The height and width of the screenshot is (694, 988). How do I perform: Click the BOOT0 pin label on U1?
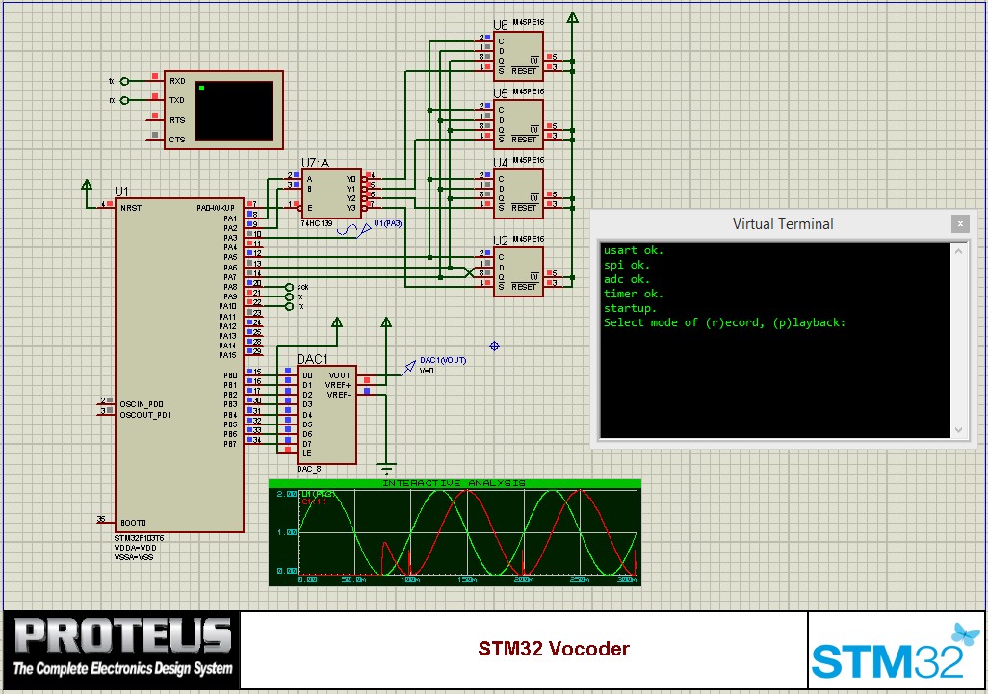pyautogui.click(x=133, y=523)
